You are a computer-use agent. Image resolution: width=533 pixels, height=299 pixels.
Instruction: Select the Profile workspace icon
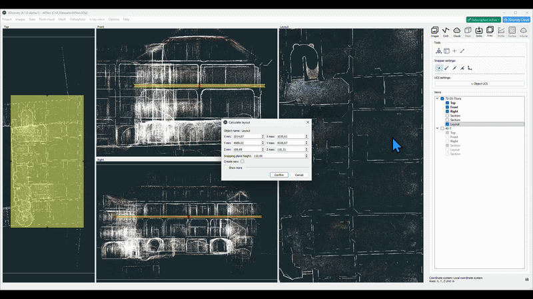(501, 31)
